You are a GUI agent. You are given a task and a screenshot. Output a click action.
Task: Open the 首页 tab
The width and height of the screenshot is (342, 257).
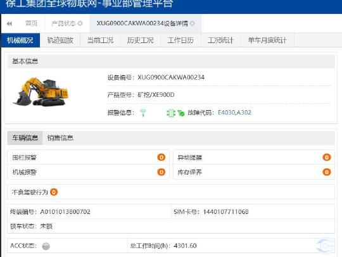coord(32,23)
